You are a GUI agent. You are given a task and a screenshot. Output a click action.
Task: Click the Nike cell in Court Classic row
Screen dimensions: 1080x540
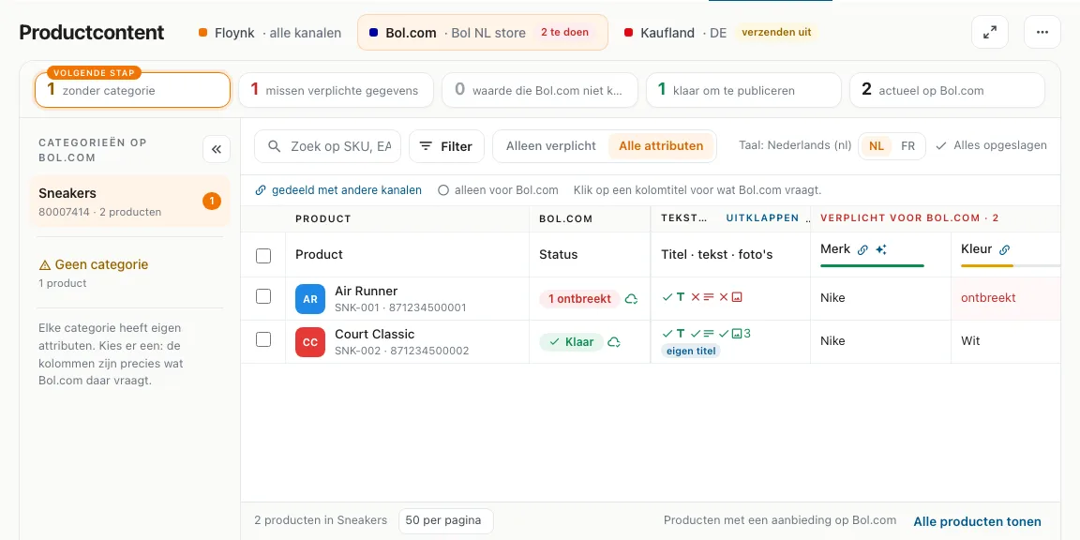[x=880, y=341]
